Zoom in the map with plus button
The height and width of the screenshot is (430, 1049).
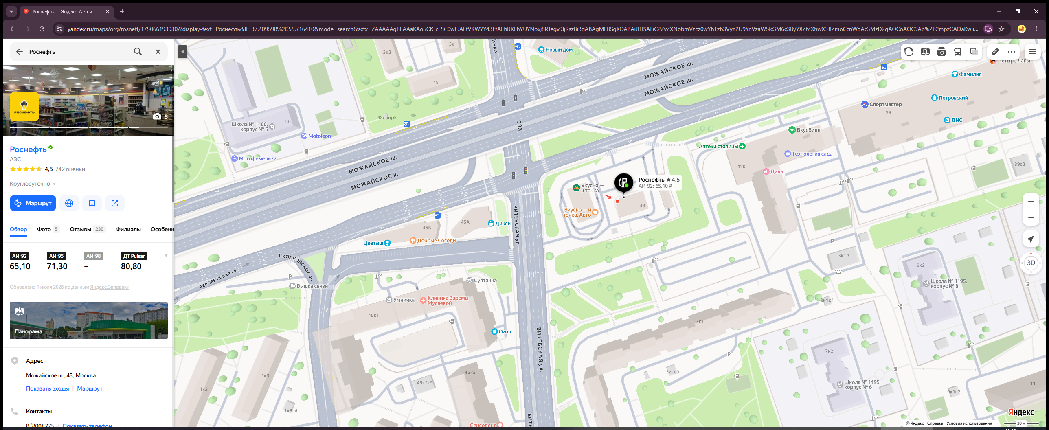tap(1031, 201)
